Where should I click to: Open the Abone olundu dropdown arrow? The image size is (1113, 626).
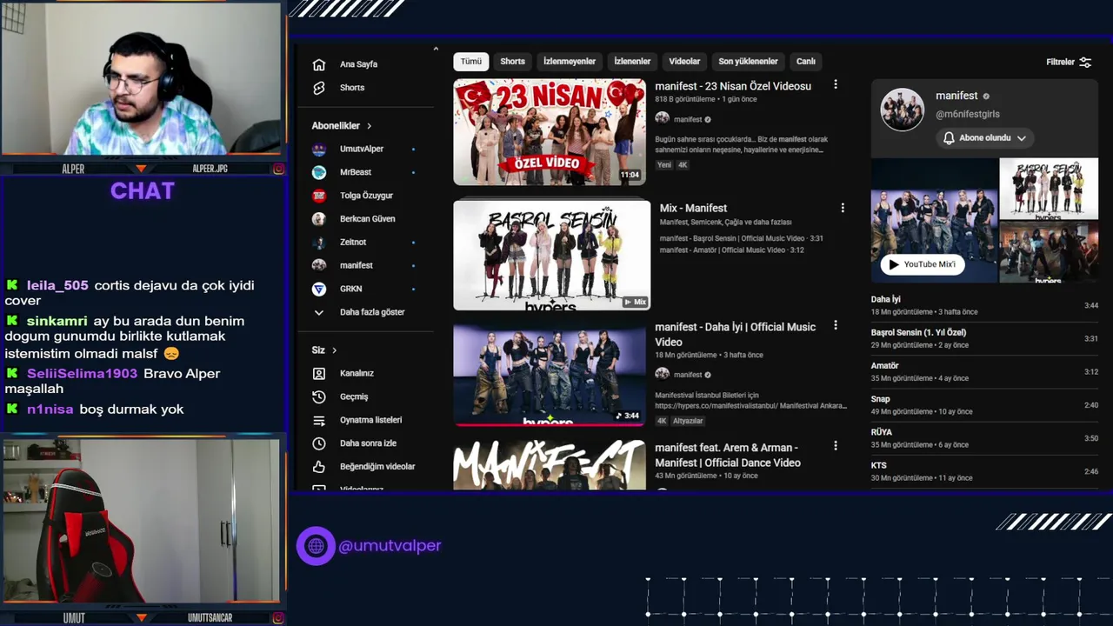coord(1022,138)
